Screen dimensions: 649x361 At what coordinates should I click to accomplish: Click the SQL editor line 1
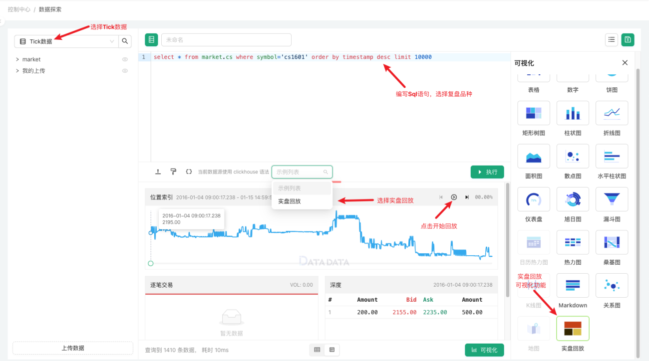(x=329, y=57)
